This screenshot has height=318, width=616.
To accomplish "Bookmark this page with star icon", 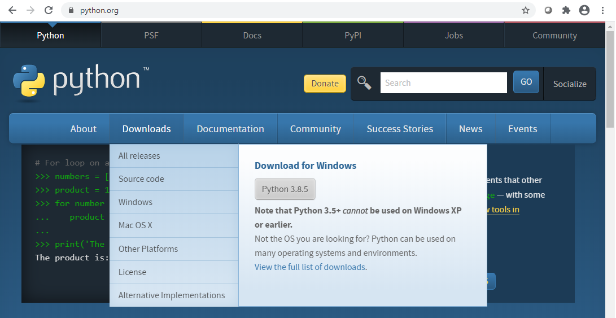I will tap(525, 10).
